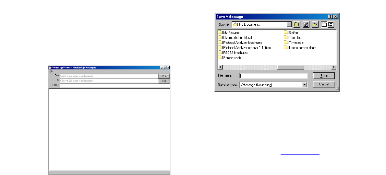Select "Protocol Analyzer brochures" folder name

point(243,43)
